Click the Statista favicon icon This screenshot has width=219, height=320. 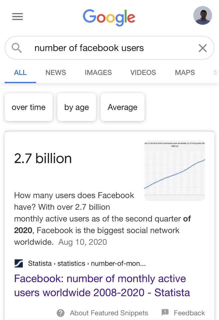[19, 264]
